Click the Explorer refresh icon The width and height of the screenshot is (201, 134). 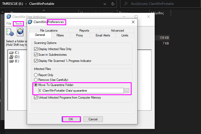pos(113,4)
